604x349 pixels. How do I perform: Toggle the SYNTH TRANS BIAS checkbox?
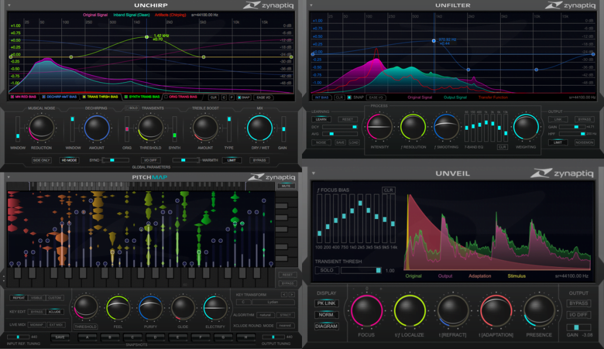(126, 97)
